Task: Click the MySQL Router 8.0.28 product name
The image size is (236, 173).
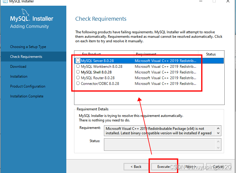Action: click(x=98, y=78)
